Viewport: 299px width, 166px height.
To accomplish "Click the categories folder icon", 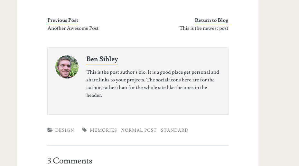I will pyautogui.click(x=50, y=130).
